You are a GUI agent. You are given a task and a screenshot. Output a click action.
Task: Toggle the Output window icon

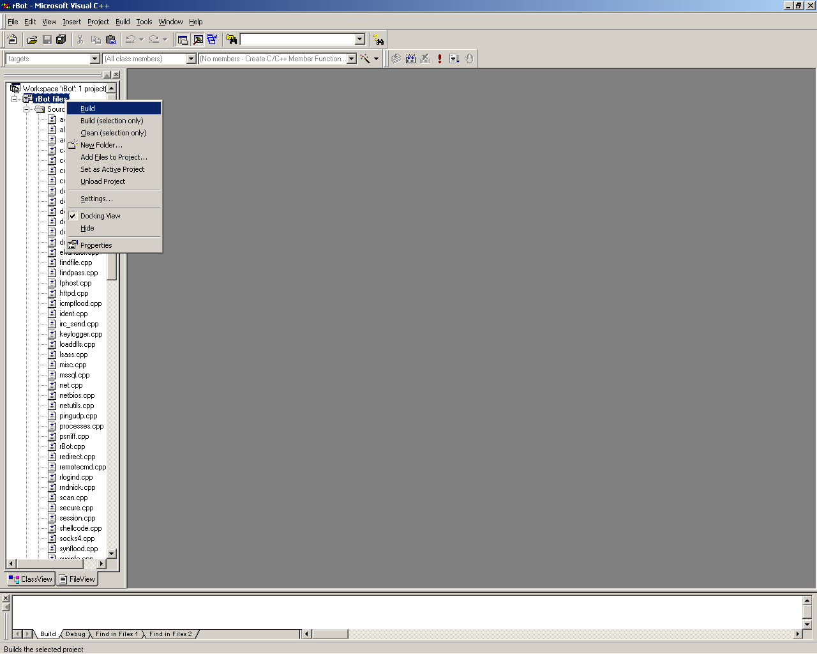pos(198,40)
